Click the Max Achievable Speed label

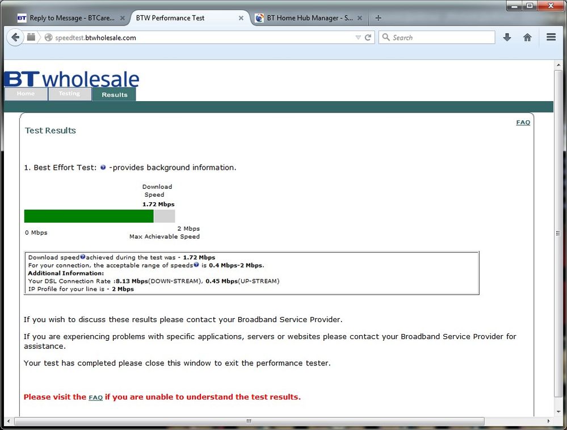coord(165,236)
